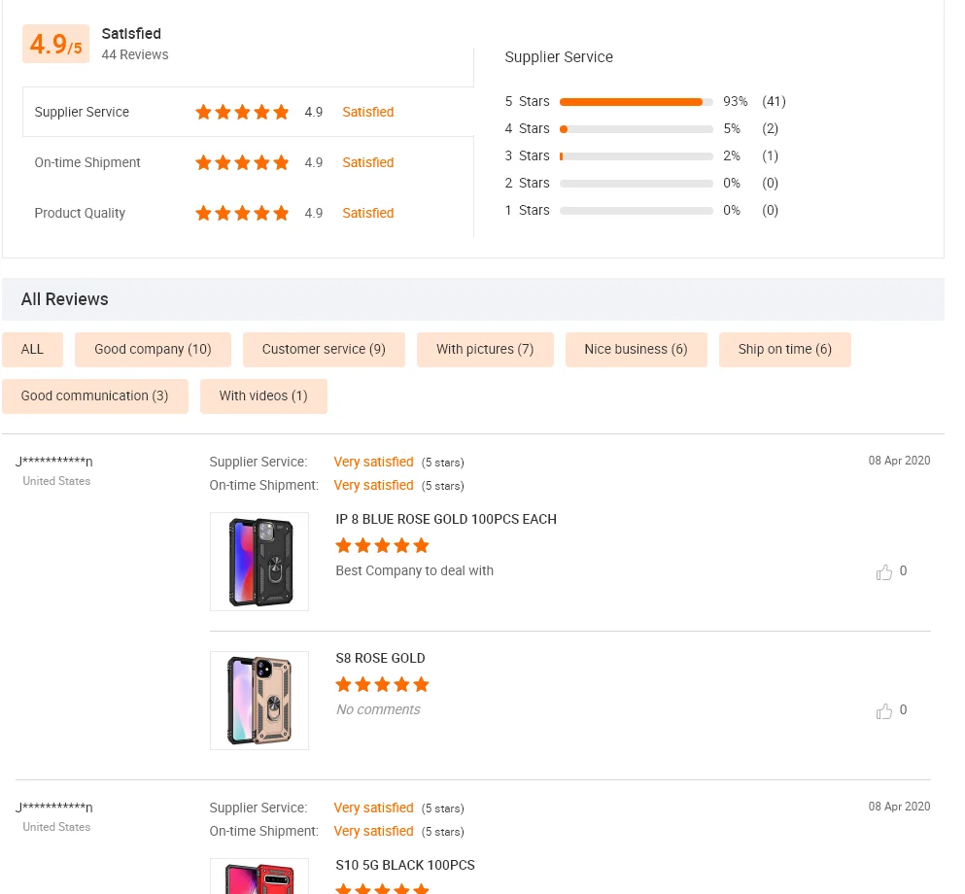Like the "Best Company to deal with" review
This screenshot has height=894, width=965.
(x=883, y=572)
